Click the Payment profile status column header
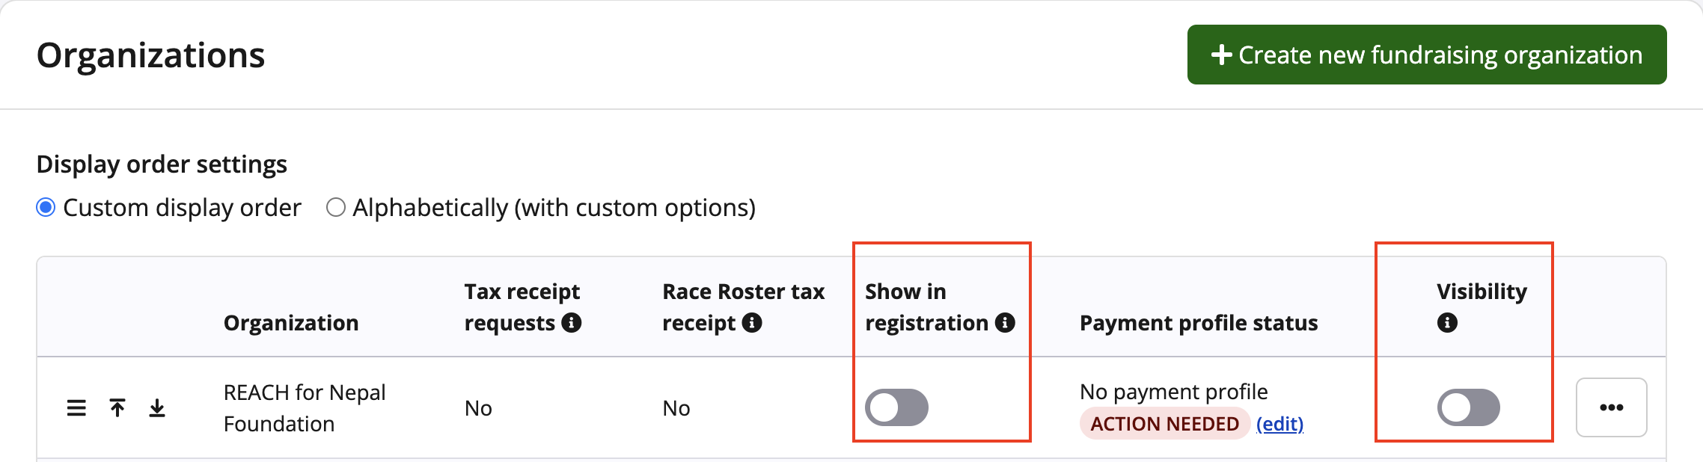Screen dimensions: 1703x462 (x=1199, y=323)
